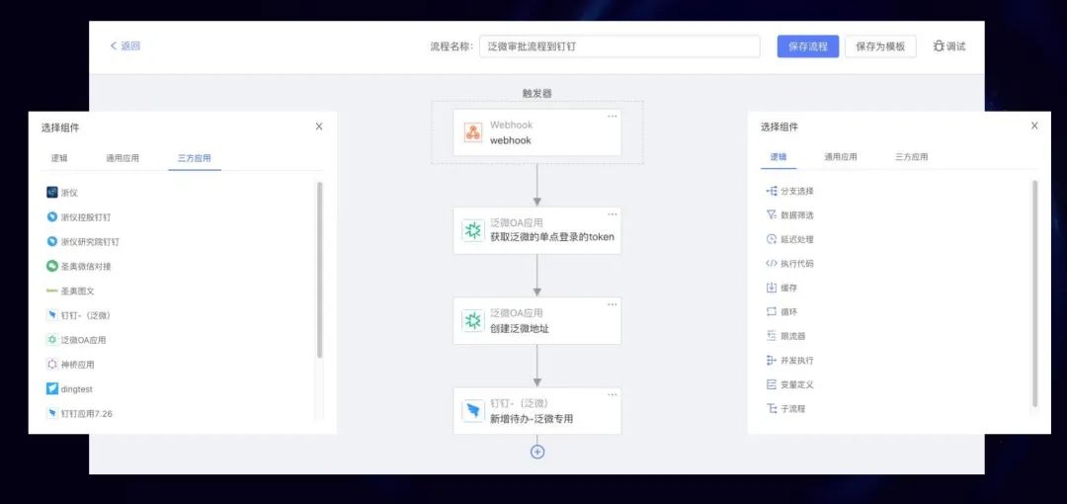Select the 数据筛选 filter icon
This screenshot has width=1067, height=504.
point(771,215)
